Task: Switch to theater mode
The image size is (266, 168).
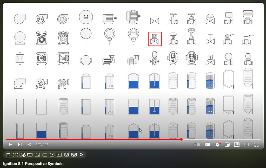Action: [247, 145]
